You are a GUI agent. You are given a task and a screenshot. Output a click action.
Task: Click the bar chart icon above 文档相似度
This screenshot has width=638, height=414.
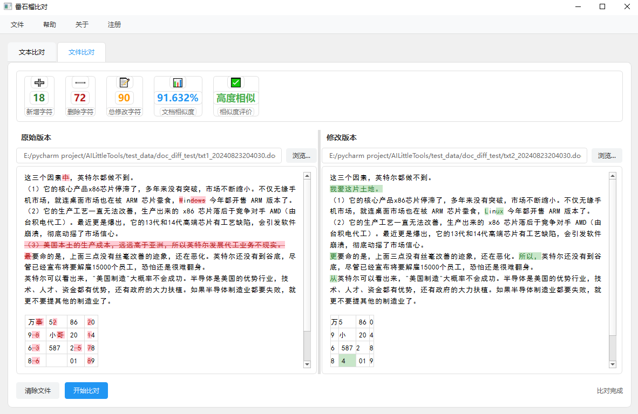click(178, 82)
